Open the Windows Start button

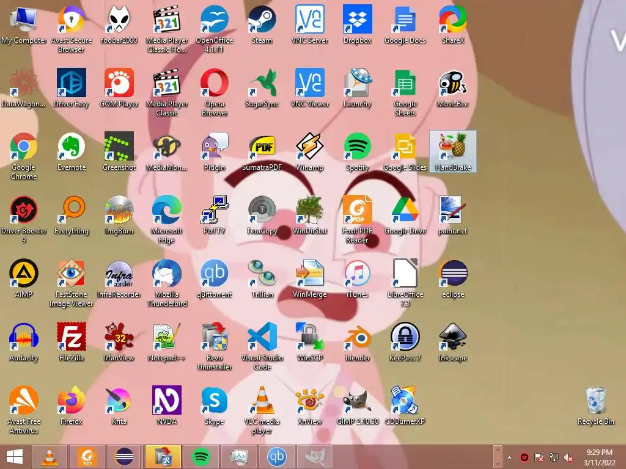(15, 457)
